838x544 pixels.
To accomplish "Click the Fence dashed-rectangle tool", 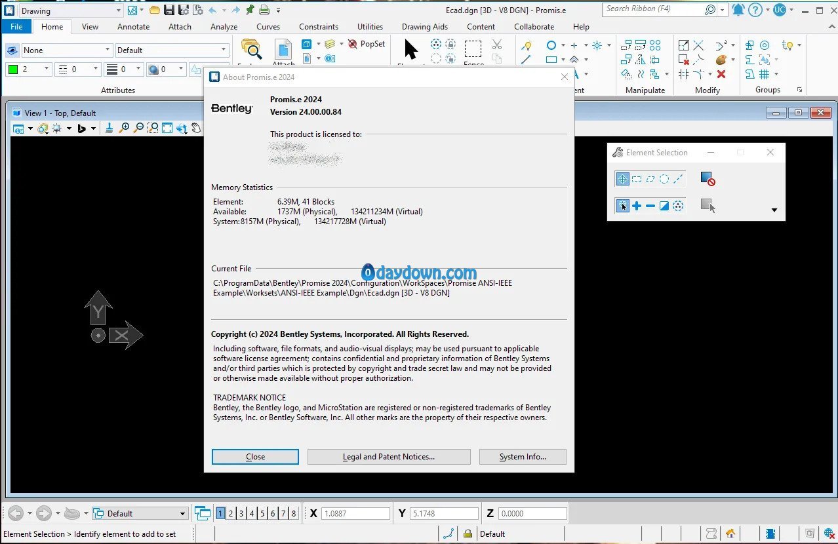I will click(473, 49).
